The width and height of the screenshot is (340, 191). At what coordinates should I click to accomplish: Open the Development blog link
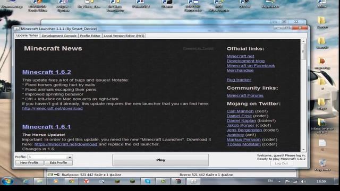(x=245, y=61)
